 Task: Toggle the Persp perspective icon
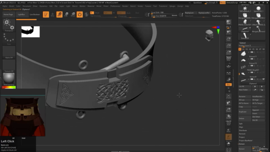229,59
